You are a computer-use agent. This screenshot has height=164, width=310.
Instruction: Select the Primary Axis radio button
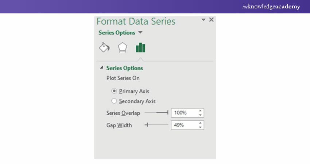[x=114, y=91]
